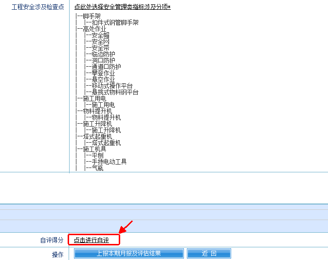
Task: Select the 临边防护 entry
Action: [x=103, y=54]
